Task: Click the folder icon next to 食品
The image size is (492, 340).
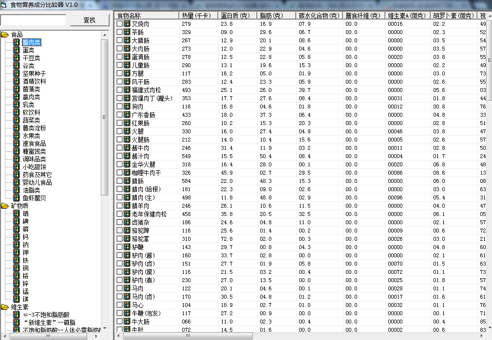Action: pos(5,35)
